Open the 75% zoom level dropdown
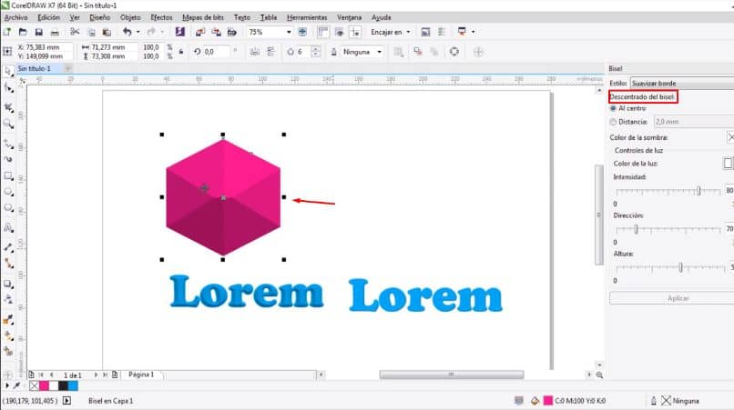Image resolution: width=734 pixels, height=410 pixels. pyautogui.click(x=270, y=32)
